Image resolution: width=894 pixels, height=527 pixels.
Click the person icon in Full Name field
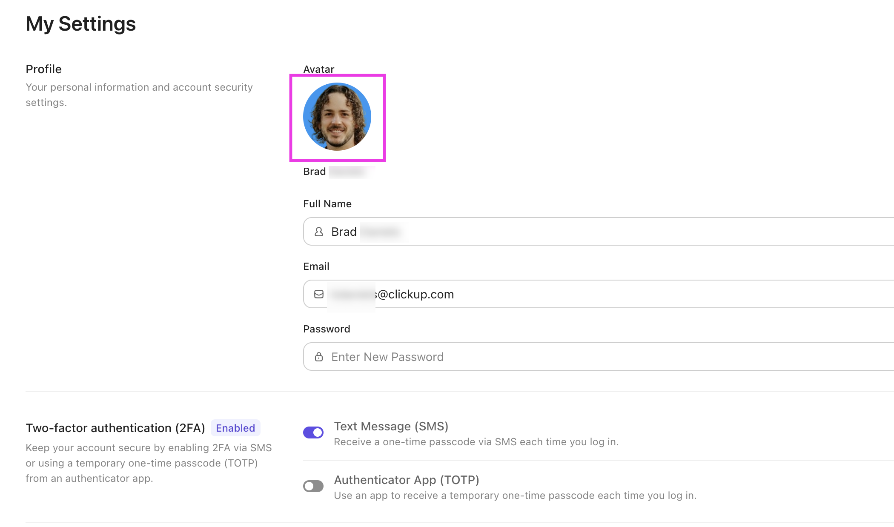[x=318, y=232]
